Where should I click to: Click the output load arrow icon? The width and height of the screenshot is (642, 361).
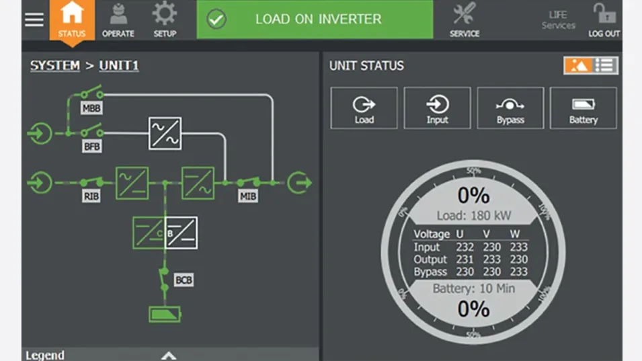pyautogui.click(x=299, y=183)
